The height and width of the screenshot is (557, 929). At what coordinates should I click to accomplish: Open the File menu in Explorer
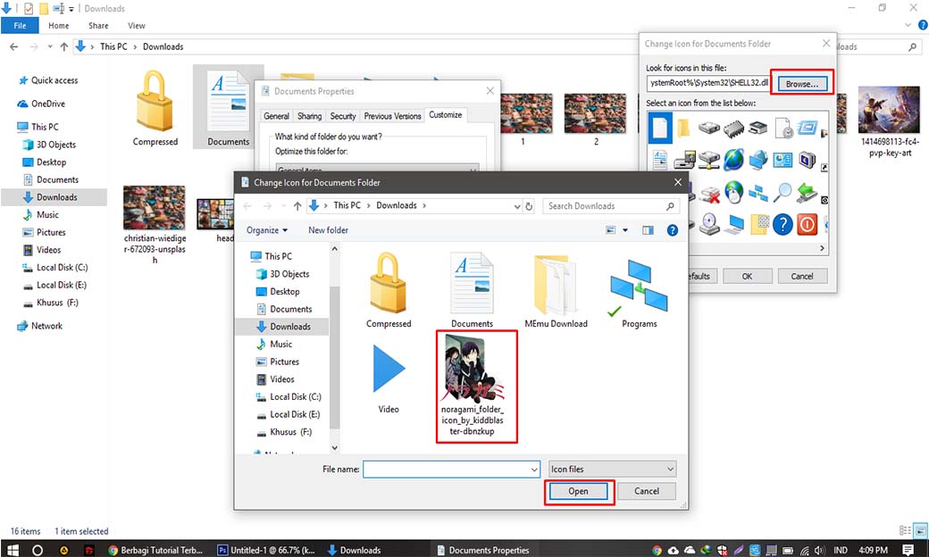(x=20, y=26)
